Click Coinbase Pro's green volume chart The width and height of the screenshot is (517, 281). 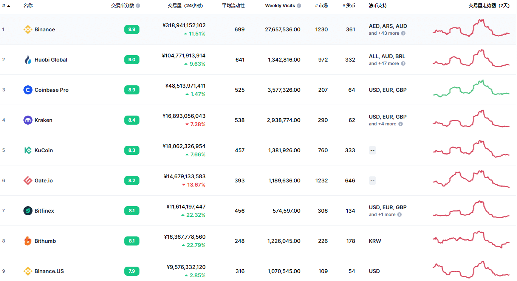click(471, 88)
